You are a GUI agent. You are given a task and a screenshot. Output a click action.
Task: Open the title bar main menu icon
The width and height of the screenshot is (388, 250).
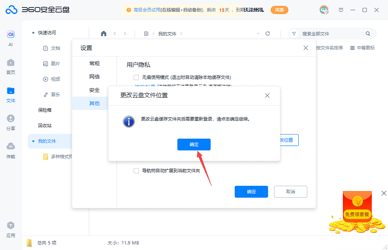pos(341,10)
